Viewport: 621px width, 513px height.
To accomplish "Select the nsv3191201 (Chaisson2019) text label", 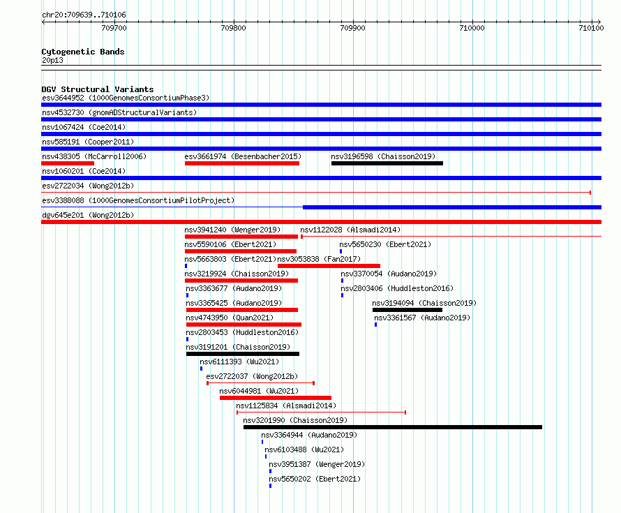I will pyautogui.click(x=238, y=347).
